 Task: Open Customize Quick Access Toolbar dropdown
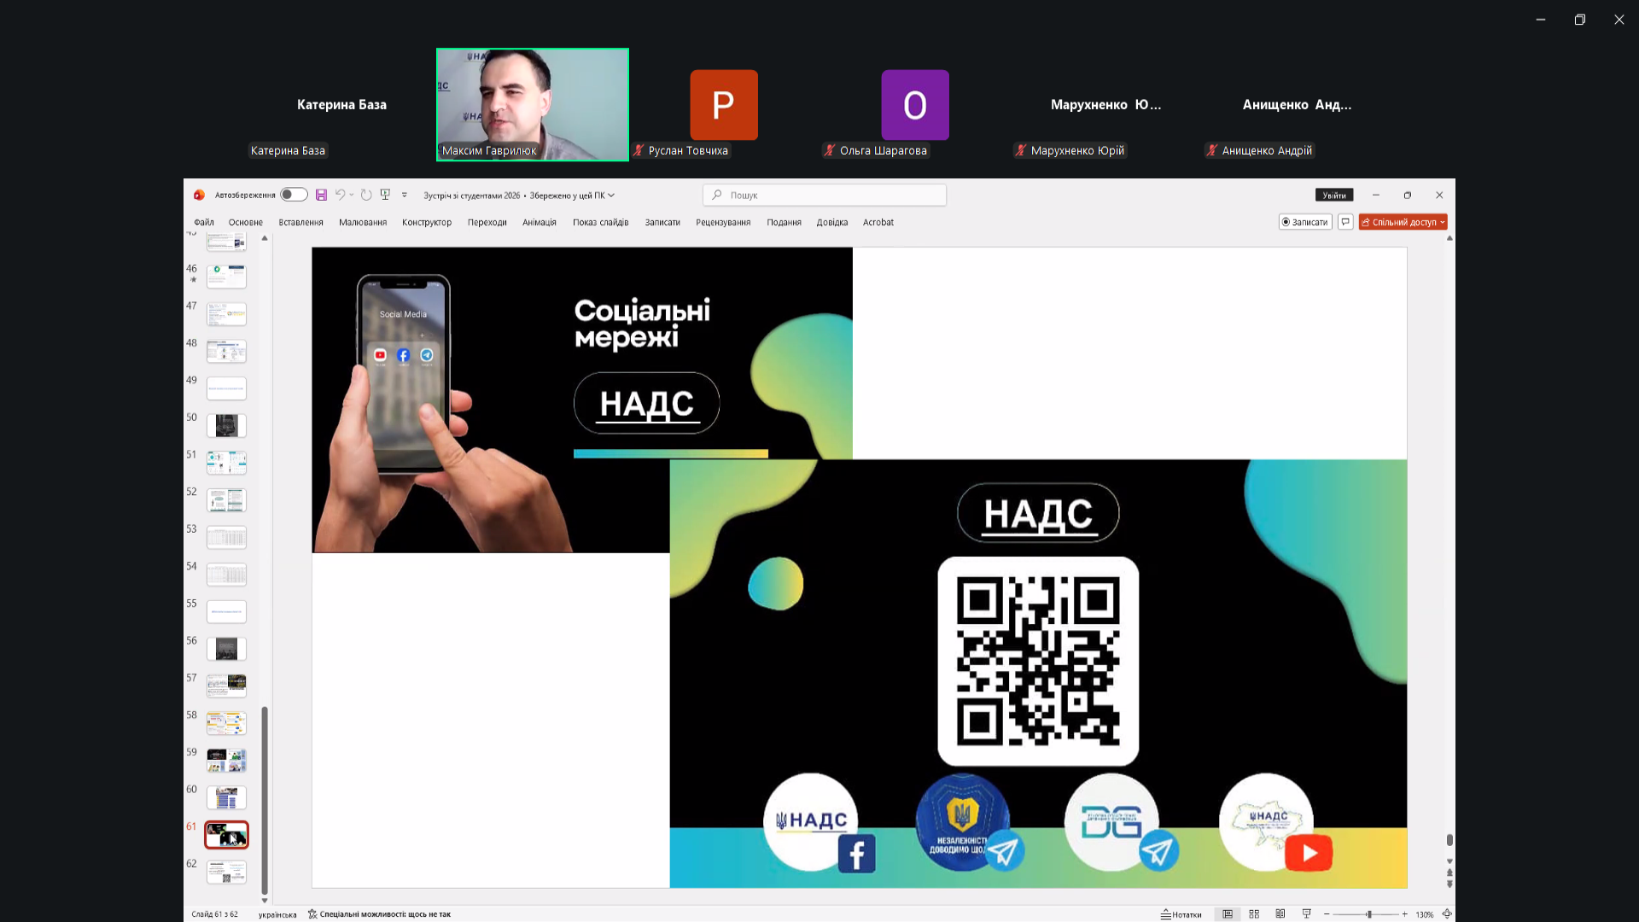pyautogui.click(x=405, y=195)
